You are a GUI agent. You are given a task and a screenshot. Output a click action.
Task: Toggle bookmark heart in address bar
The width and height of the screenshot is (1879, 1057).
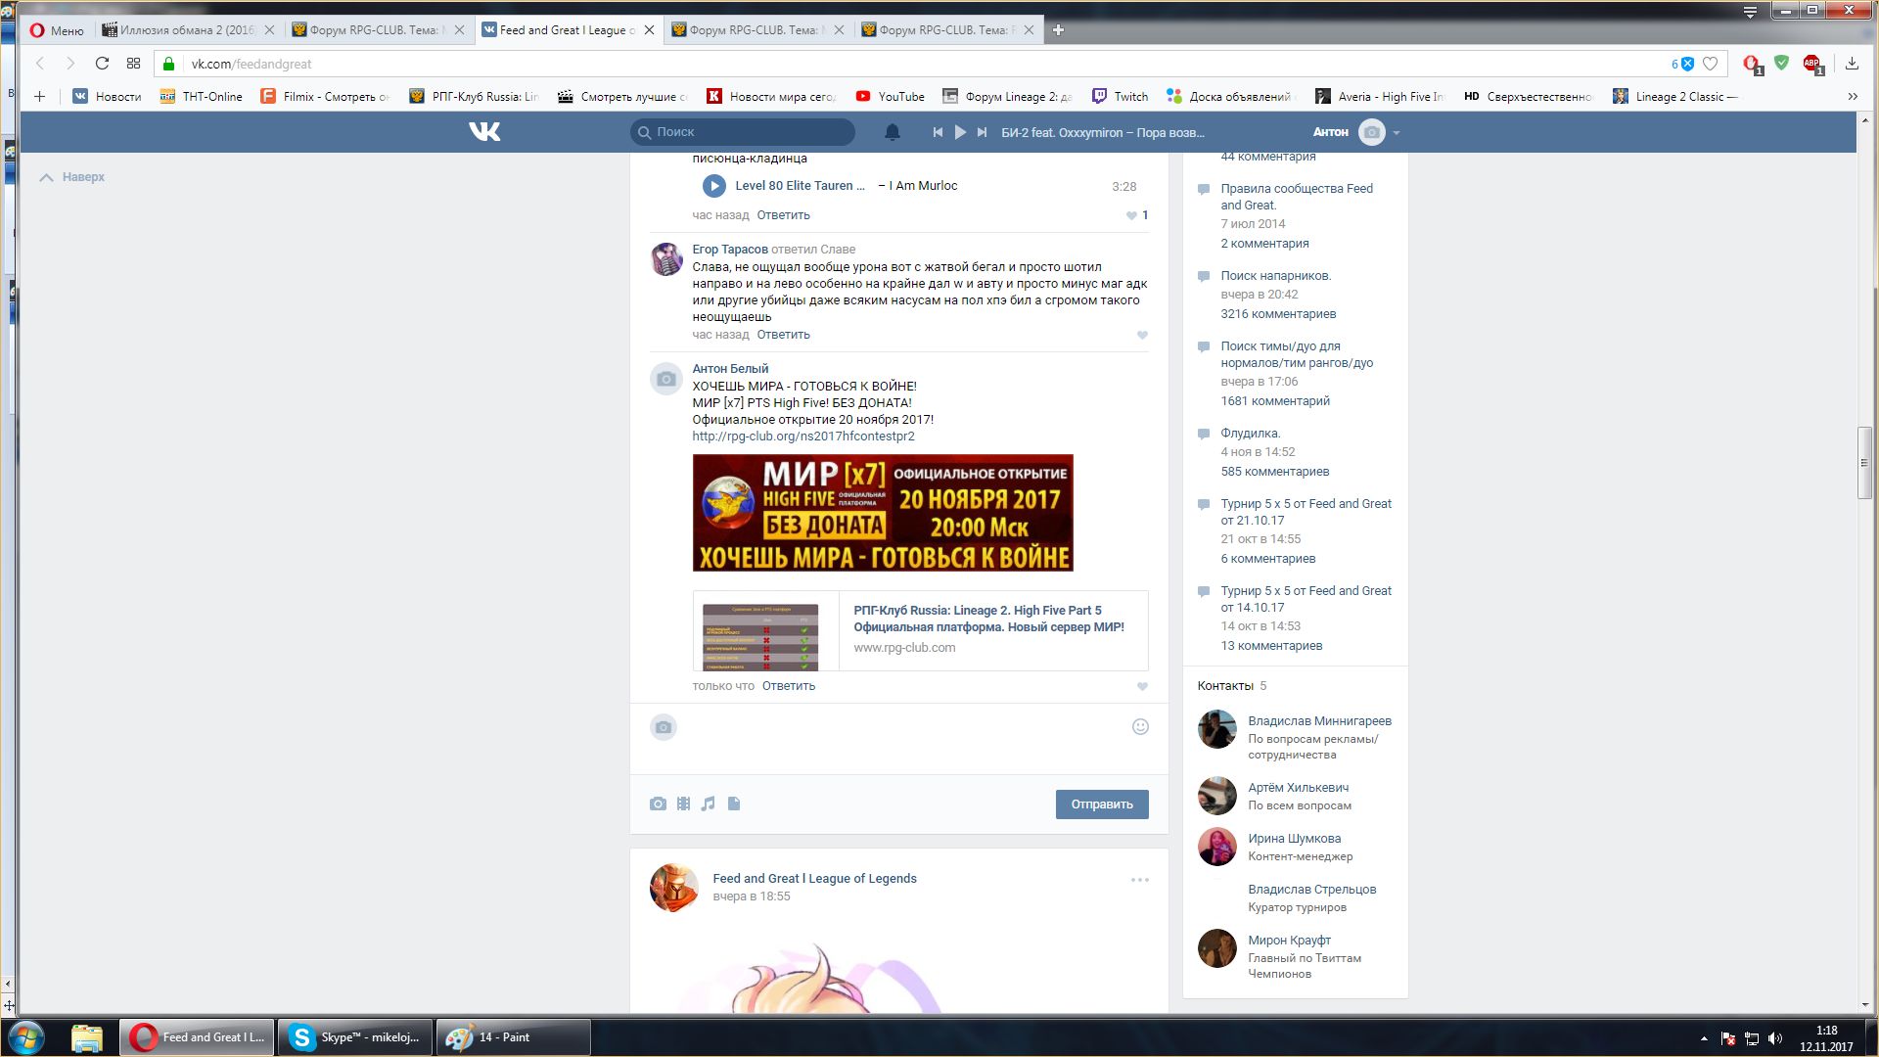(1710, 64)
